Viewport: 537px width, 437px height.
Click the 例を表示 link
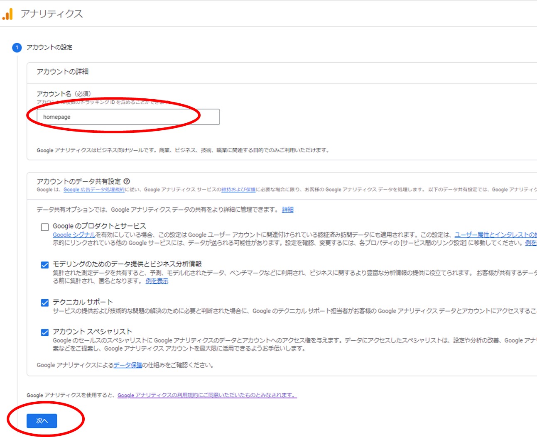[157, 281]
